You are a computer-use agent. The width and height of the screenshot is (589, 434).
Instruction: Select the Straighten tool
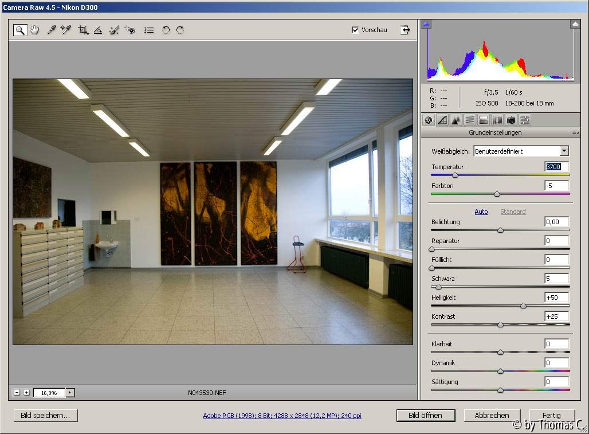(x=98, y=30)
